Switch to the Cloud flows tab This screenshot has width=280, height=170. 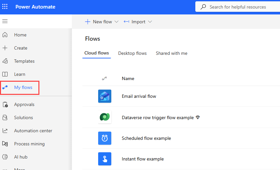(97, 53)
